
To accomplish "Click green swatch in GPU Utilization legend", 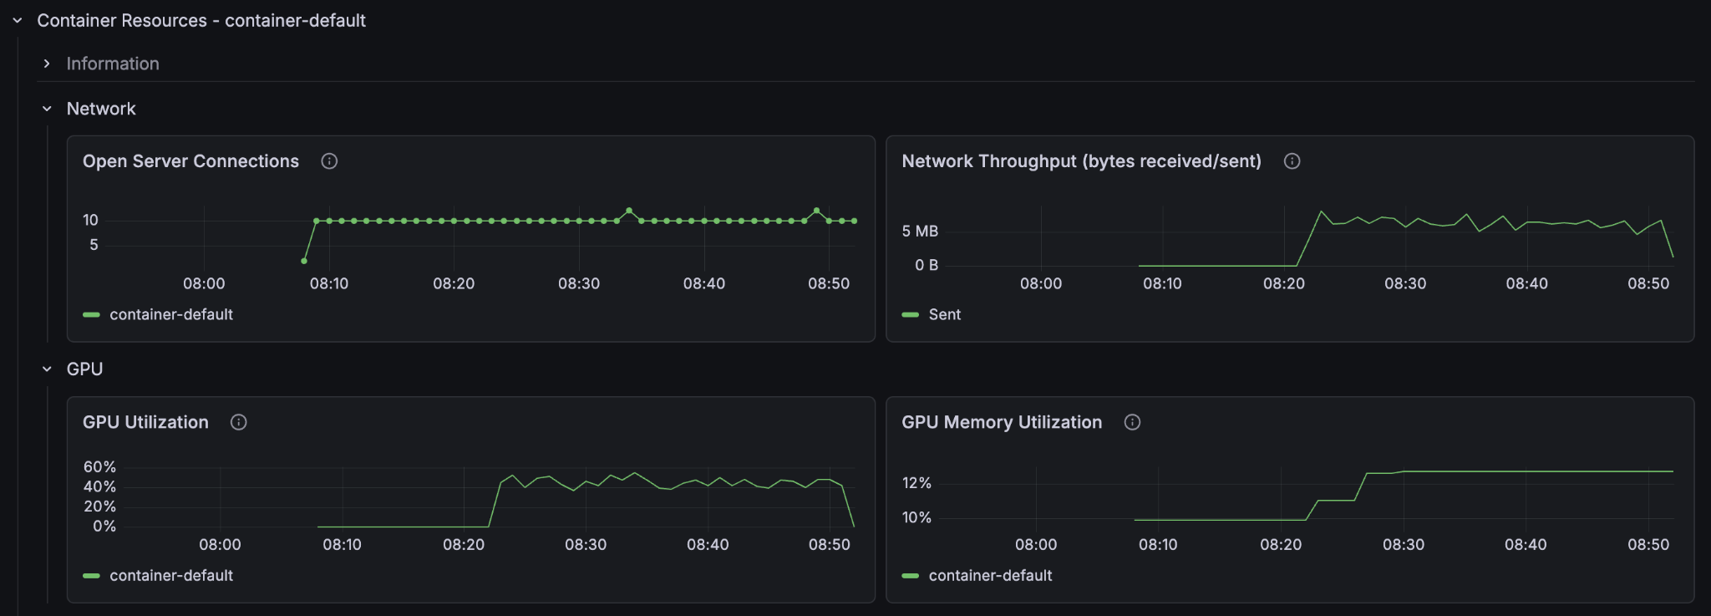I will click(x=91, y=576).
